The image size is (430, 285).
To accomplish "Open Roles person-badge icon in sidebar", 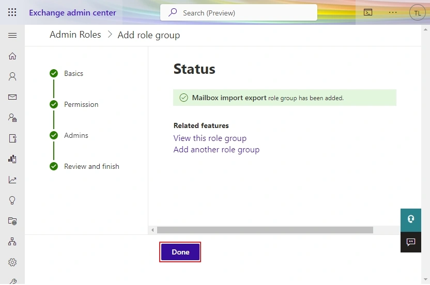I will [x=12, y=118].
